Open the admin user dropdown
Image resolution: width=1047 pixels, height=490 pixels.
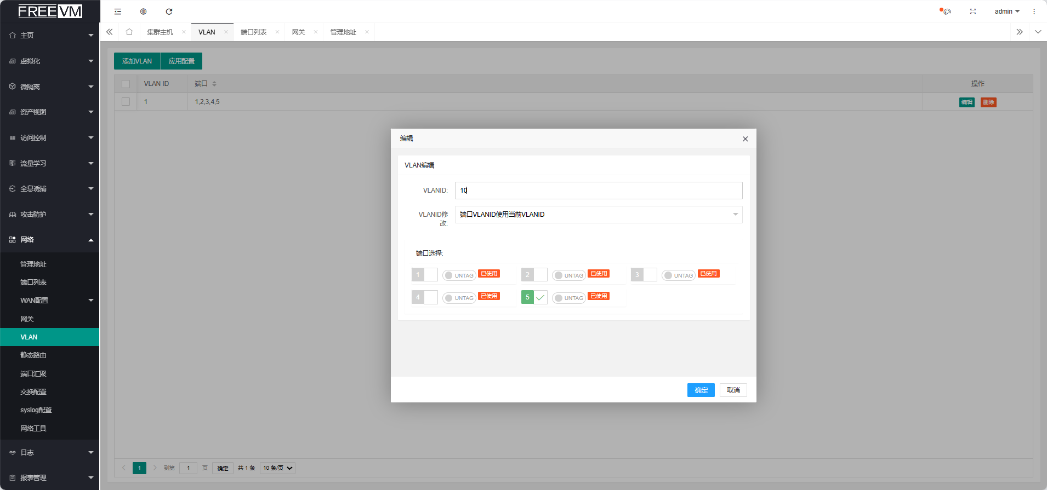[1007, 11]
